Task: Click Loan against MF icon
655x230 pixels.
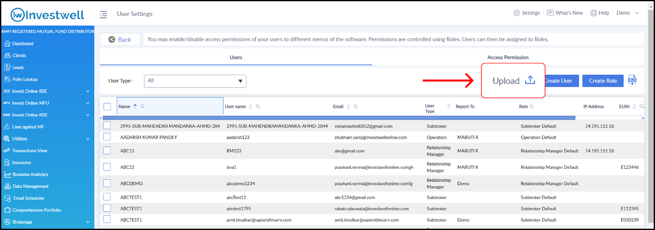Action: 7,127
